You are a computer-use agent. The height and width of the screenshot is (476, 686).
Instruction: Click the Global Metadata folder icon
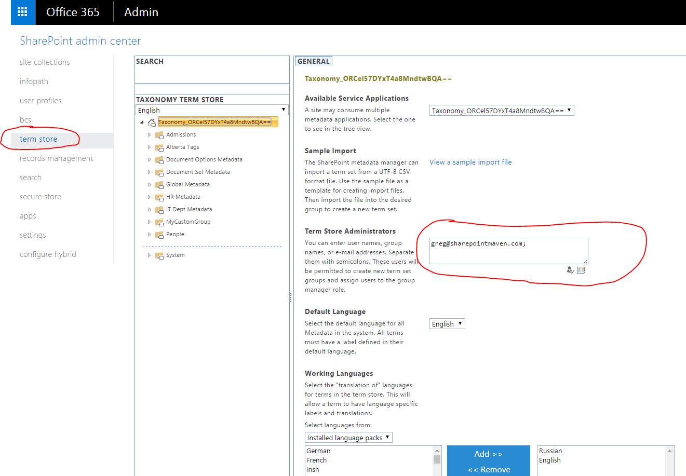pos(159,184)
